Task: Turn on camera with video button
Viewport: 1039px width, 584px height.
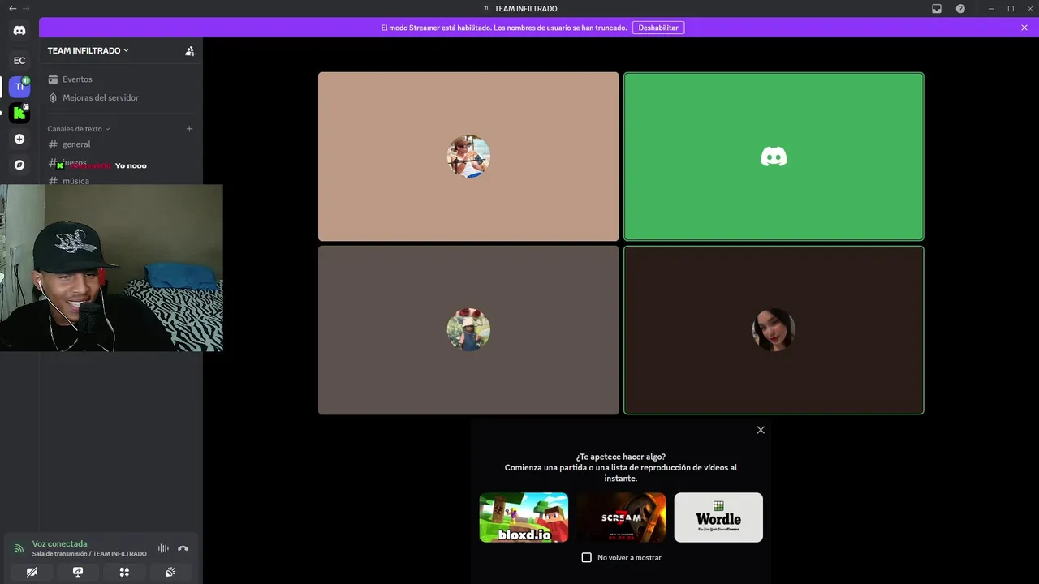Action: [x=32, y=572]
